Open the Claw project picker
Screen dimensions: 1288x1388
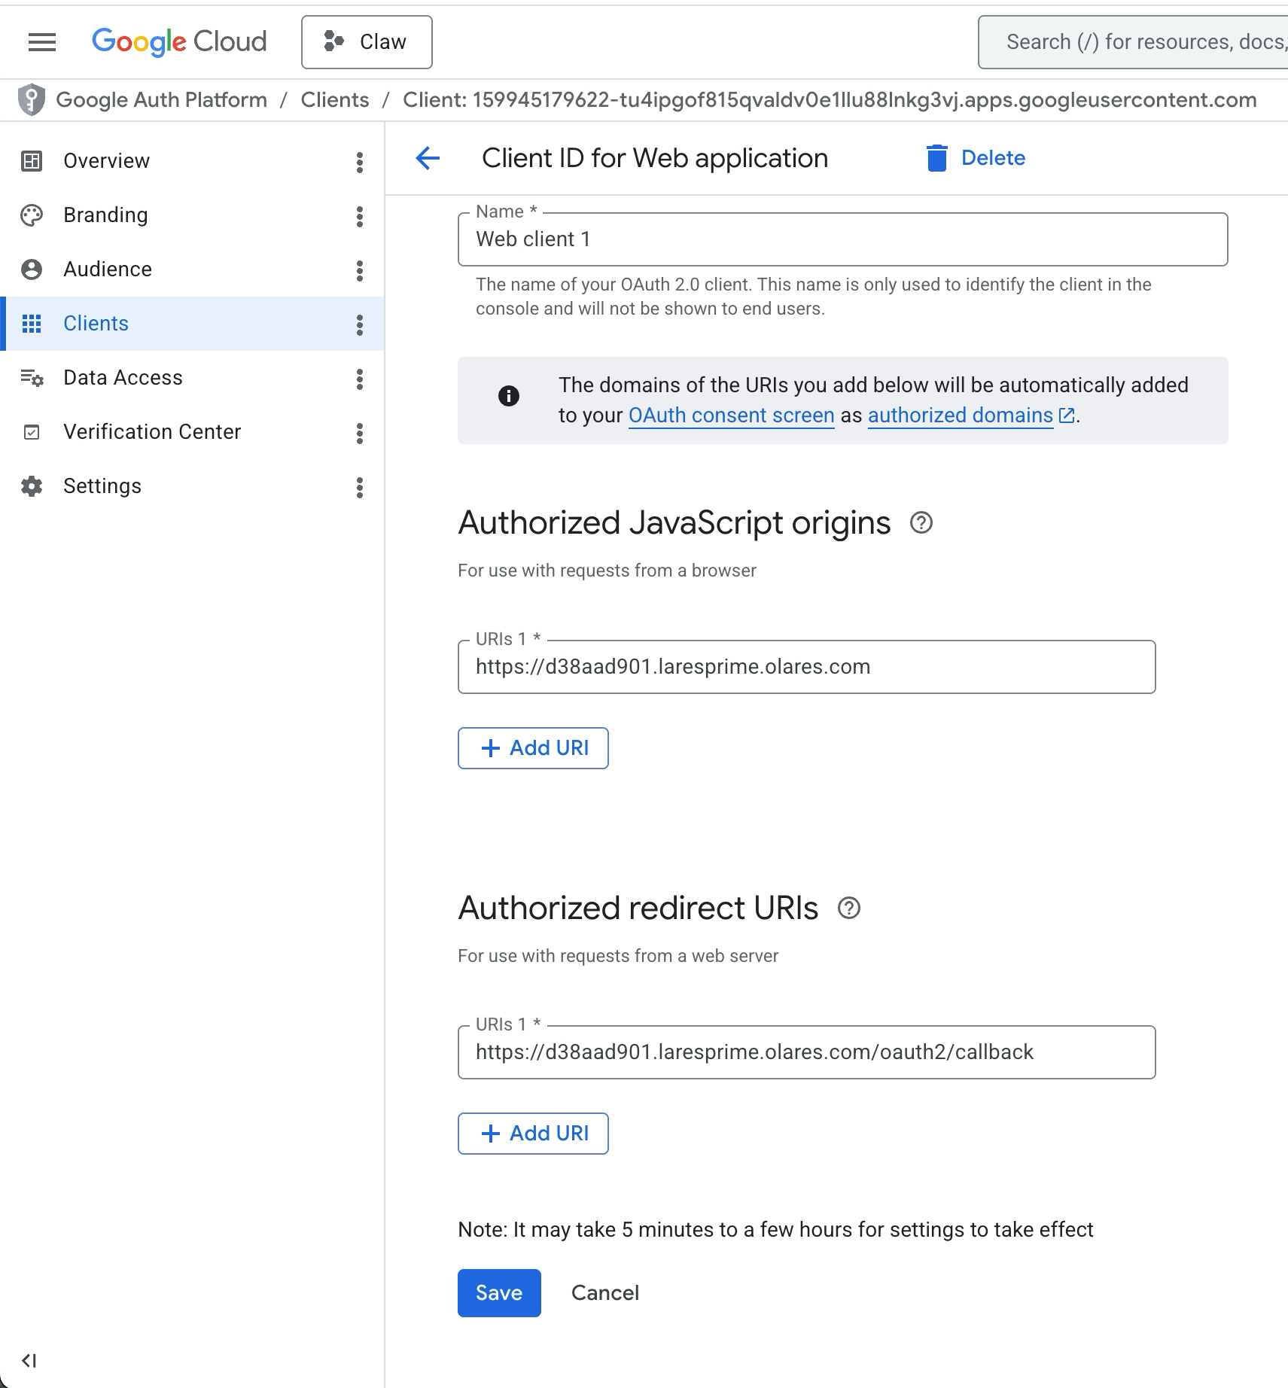pyautogui.click(x=367, y=42)
